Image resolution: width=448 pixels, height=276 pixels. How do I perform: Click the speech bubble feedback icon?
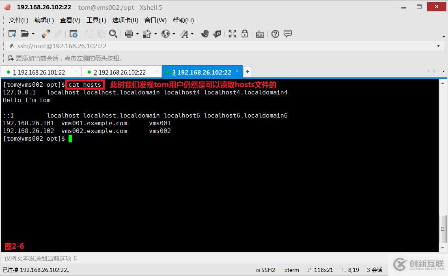pyautogui.click(x=288, y=34)
